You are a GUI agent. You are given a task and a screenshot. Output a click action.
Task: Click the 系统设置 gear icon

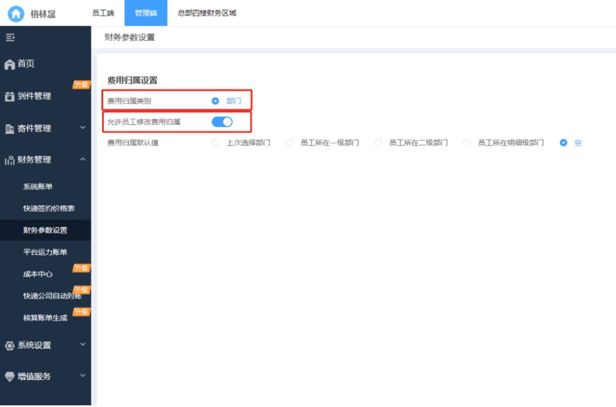click(10, 345)
